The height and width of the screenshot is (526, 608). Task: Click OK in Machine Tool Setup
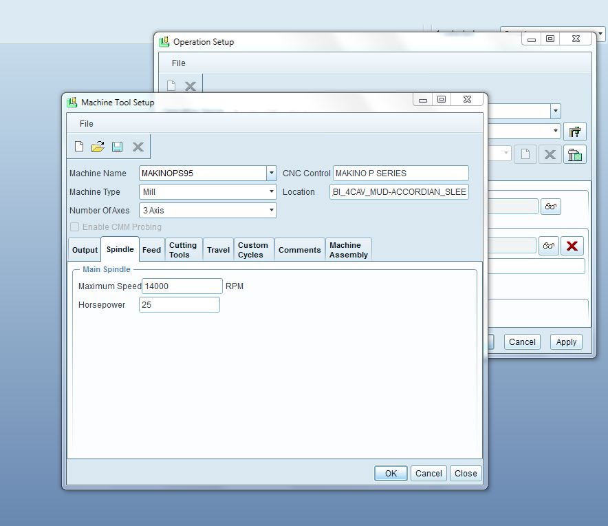tap(391, 473)
